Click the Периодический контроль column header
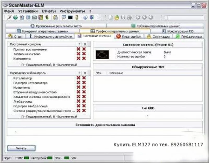209x163 pixels. (x=42, y=73)
